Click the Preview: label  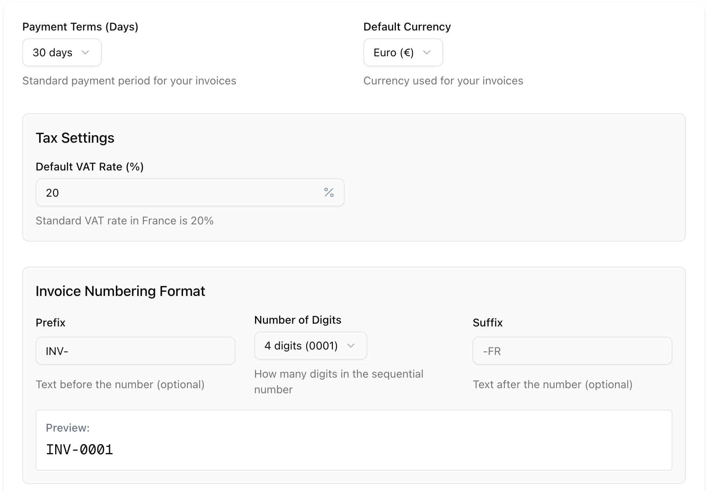tap(68, 428)
